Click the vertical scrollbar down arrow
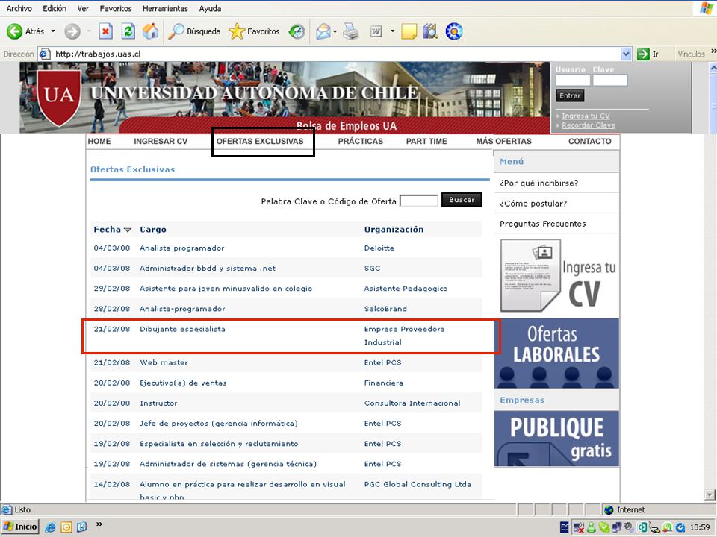 click(710, 495)
